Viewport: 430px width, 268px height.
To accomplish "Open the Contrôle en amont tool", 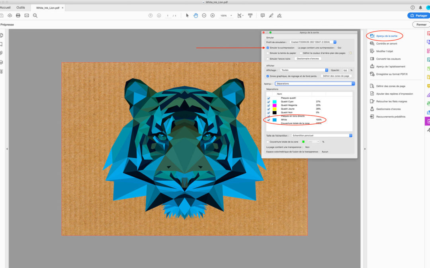I will (x=386, y=44).
